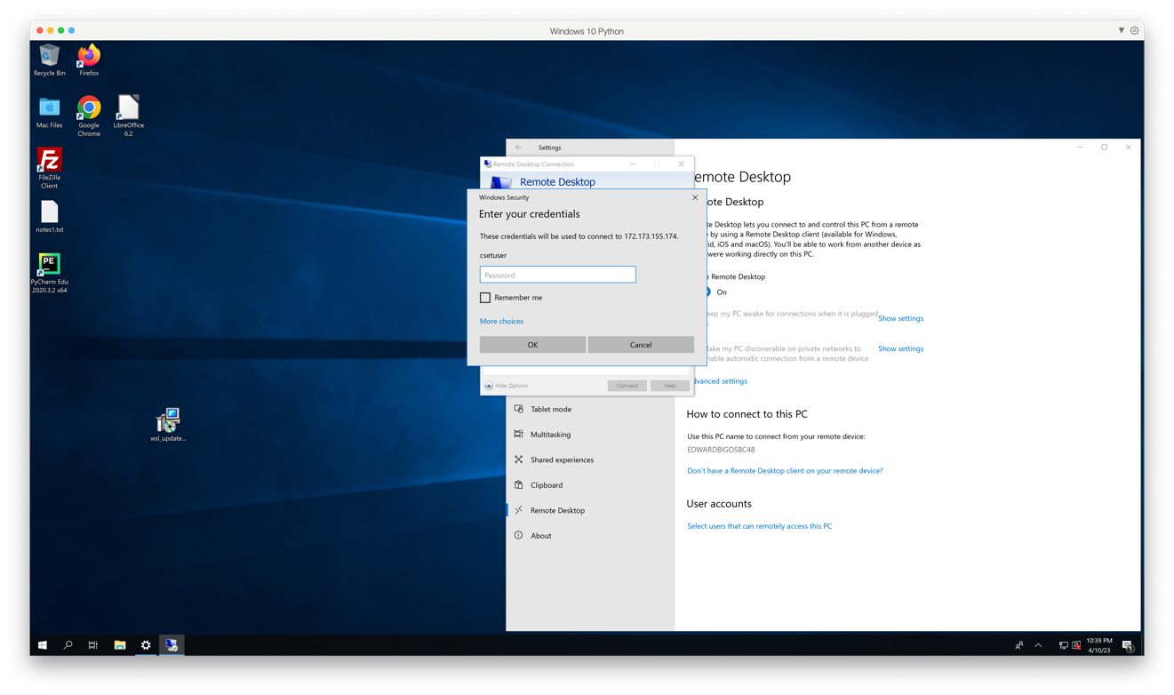Click Multitasking sidebar icon
The width and height of the screenshot is (1174, 695).
519,435
